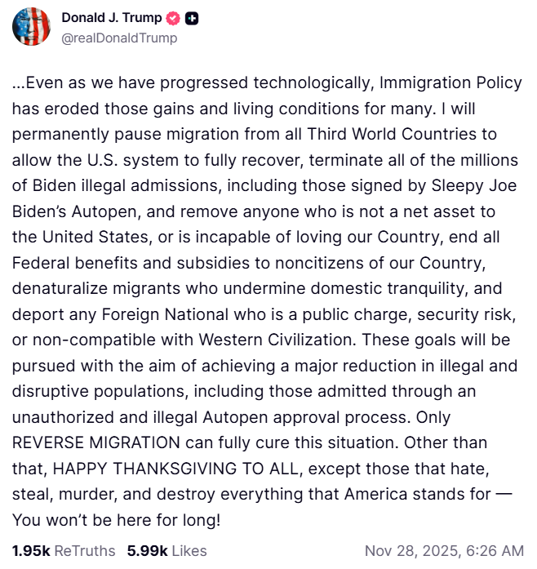537x569 pixels.
Task: Click the flag-themed profile avatar
Action: [x=32, y=27]
